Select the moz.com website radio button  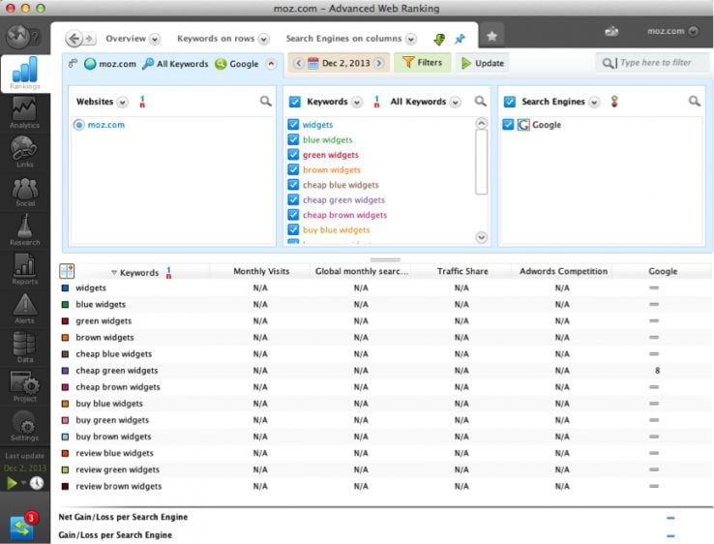(x=79, y=125)
